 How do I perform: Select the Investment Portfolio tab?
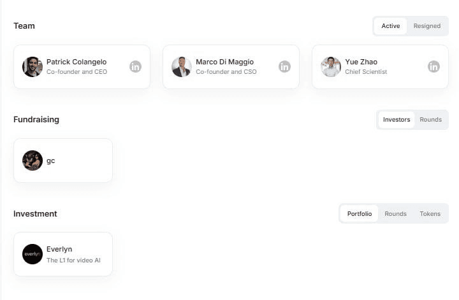click(x=360, y=213)
